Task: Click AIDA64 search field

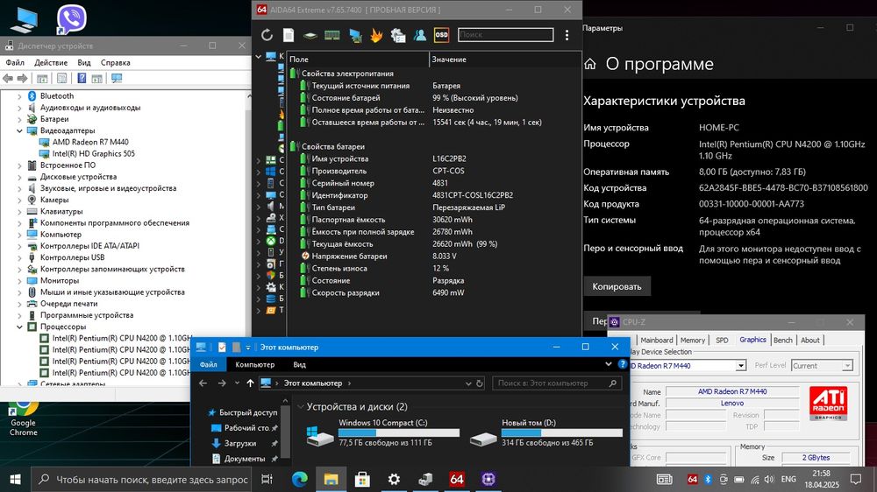Action: 506,35
